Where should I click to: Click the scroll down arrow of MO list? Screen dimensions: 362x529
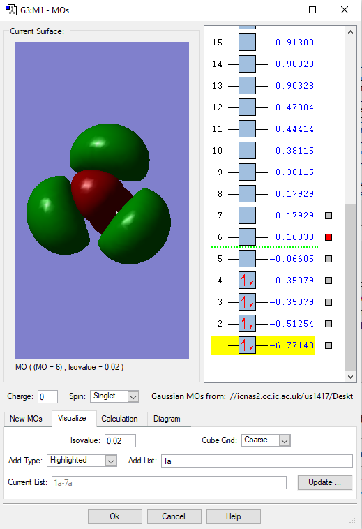351,376
